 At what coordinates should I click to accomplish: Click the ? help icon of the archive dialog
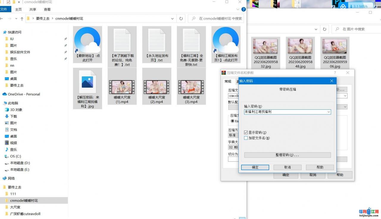click(335, 73)
